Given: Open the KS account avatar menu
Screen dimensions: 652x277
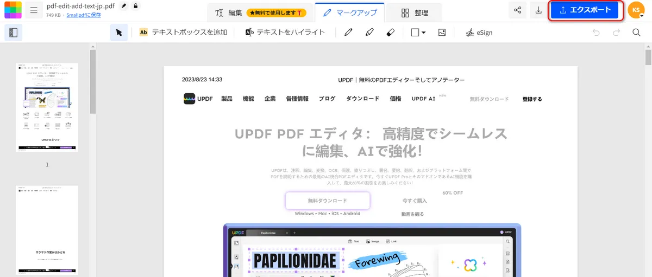Looking at the screenshot, I should click(636, 10).
